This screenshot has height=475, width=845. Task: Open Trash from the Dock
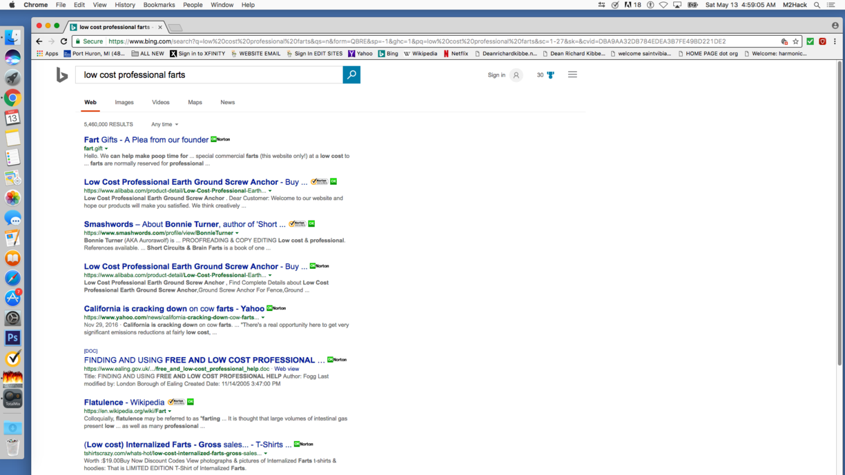[12, 447]
